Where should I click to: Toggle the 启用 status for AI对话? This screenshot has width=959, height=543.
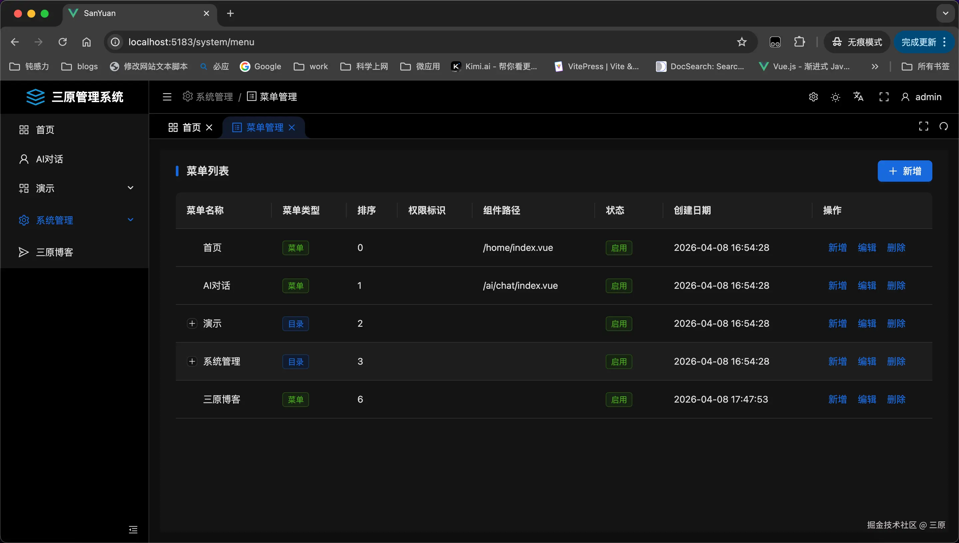pyautogui.click(x=619, y=286)
